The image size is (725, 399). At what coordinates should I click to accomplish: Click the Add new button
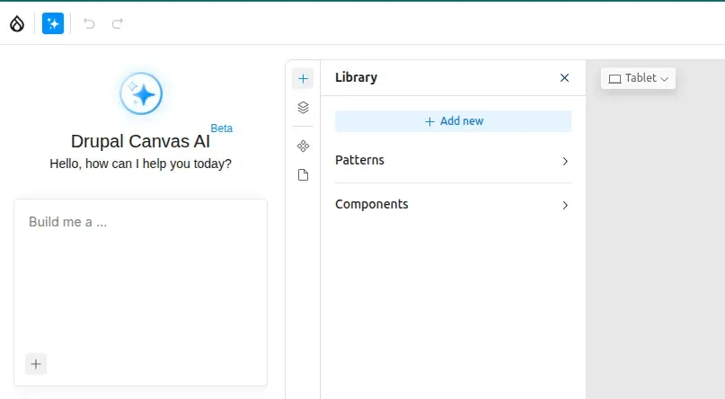point(453,121)
